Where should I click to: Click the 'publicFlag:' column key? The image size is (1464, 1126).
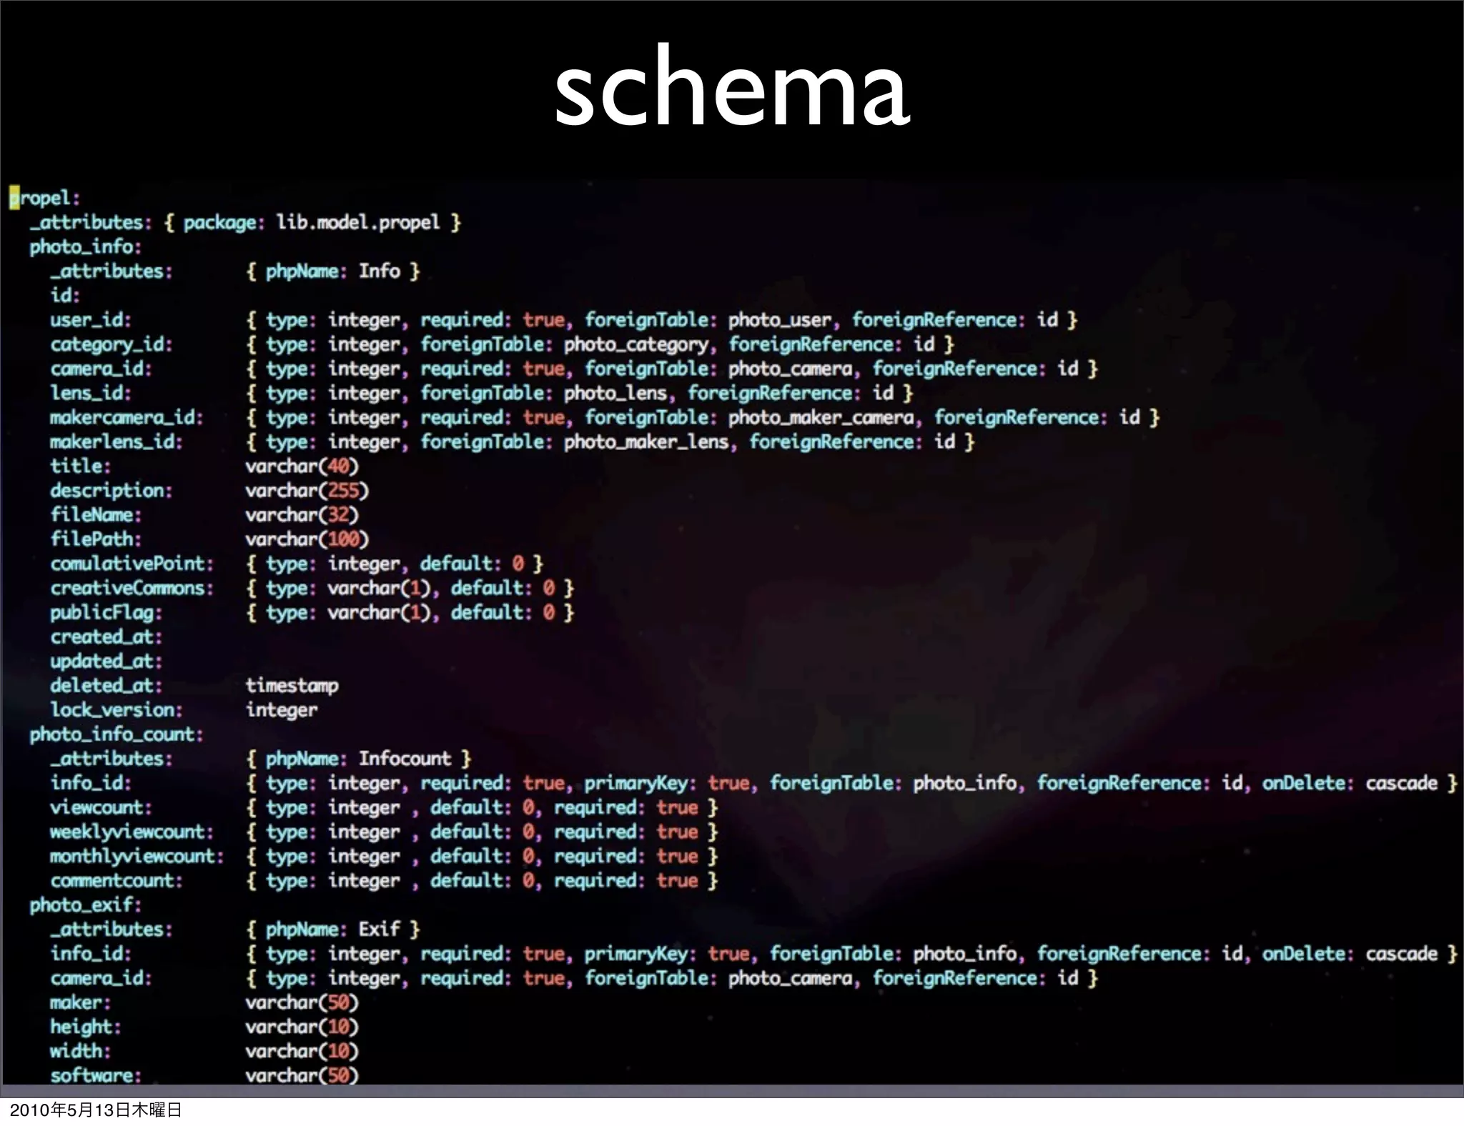coord(106,612)
